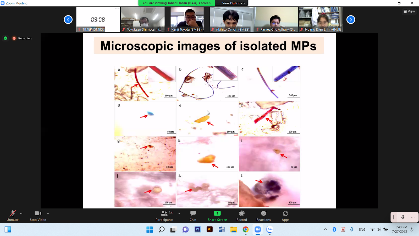Open the Chat panel
419x236 pixels.
[x=193, y=216]
